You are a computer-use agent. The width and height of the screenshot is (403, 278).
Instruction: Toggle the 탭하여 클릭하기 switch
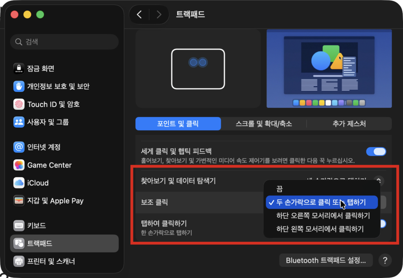[x=383, y=224]
